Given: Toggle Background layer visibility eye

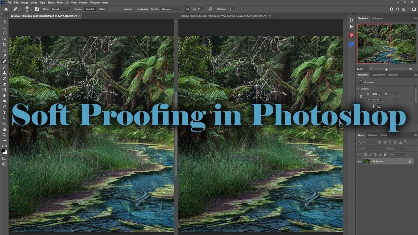Looking at the screenshot, I should 360,161.
